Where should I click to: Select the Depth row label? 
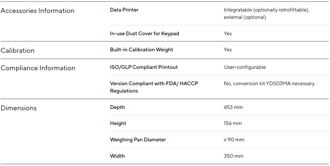(118, 107)
